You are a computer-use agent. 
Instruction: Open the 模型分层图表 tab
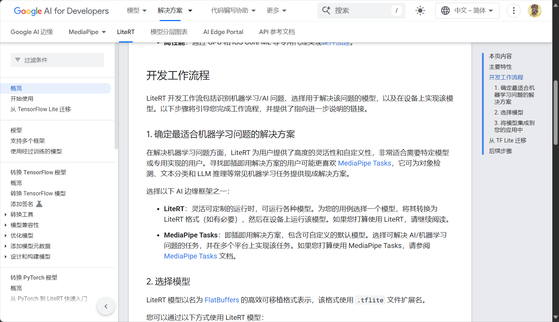tap(169, 32)
